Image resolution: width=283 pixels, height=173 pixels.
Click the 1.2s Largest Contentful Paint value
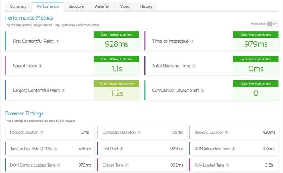tap(117, 93)
